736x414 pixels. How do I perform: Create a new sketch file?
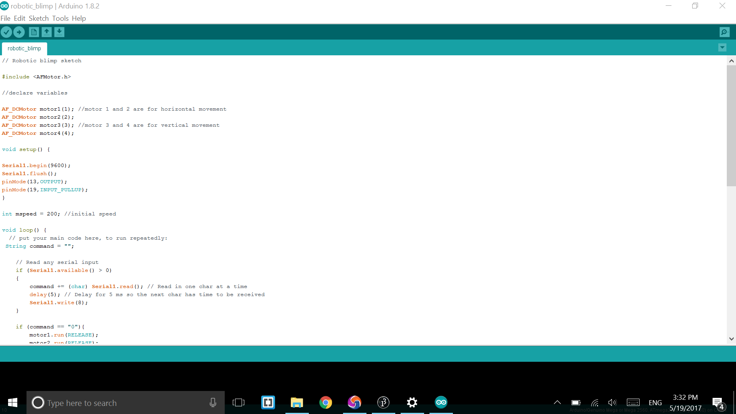point(34,32)
